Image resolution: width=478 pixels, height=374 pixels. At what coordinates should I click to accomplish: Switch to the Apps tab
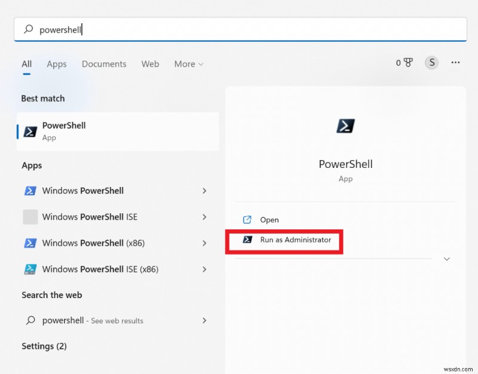coord(56,64)
